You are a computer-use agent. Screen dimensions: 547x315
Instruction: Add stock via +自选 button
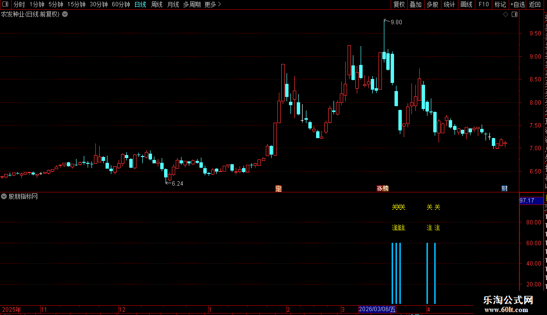517,4
